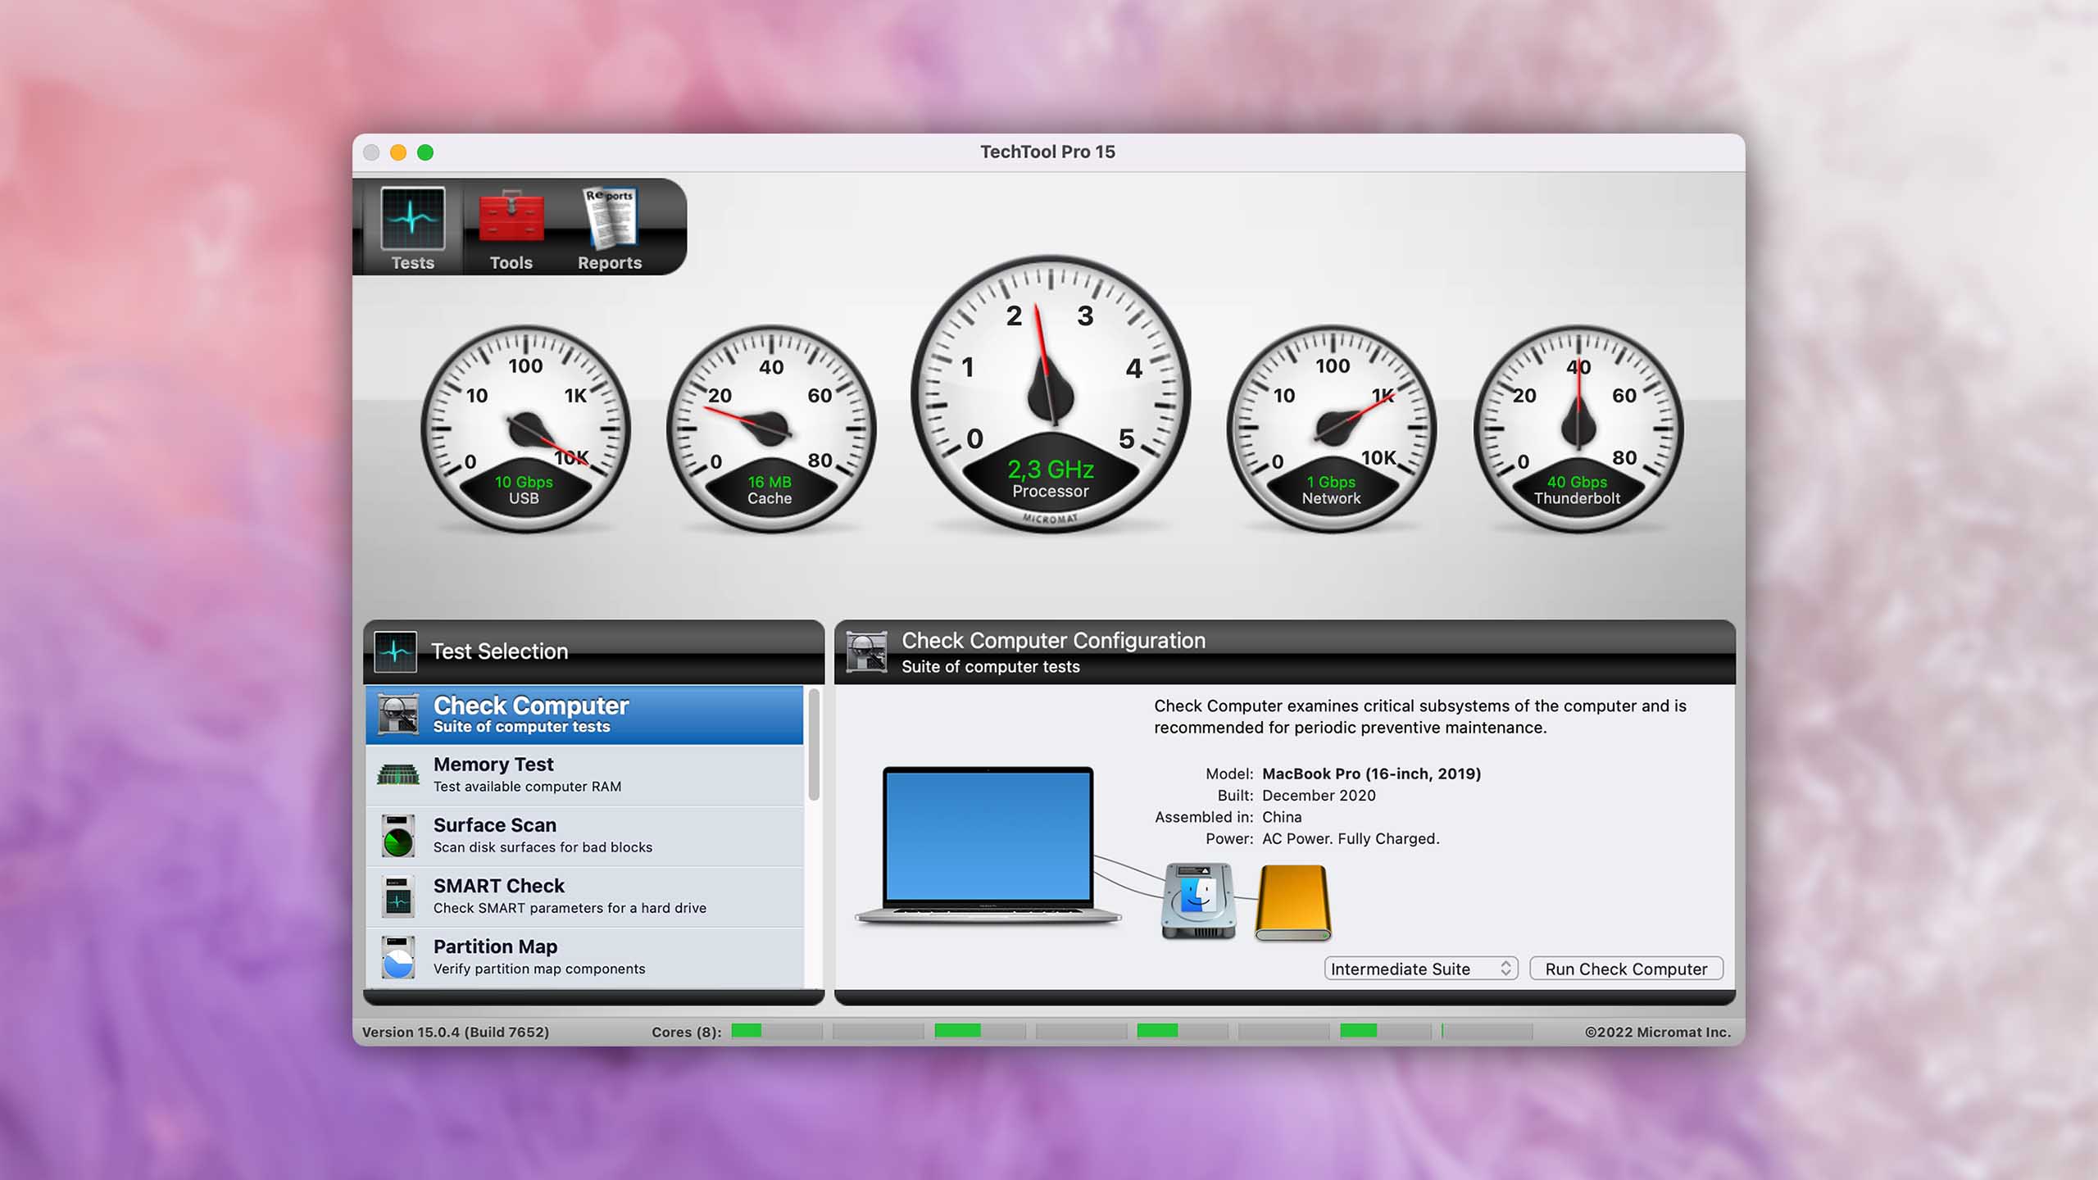Select Memory Test in test list

pyautogui.click(x=584, y=774)
